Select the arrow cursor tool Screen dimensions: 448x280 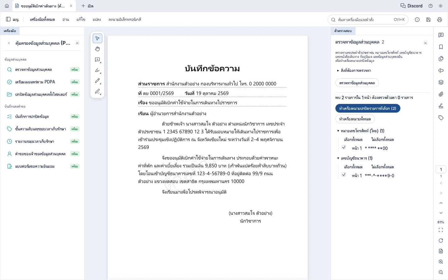point(97,38)
